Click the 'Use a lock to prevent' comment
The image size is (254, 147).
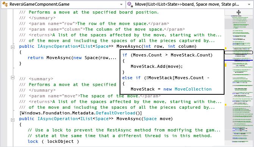124,130
